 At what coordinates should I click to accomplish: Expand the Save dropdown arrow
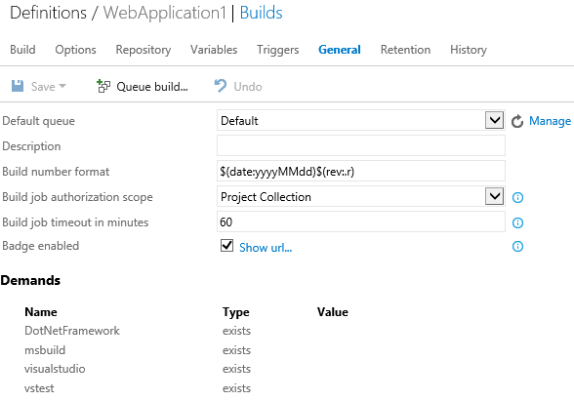pos(62,86)
